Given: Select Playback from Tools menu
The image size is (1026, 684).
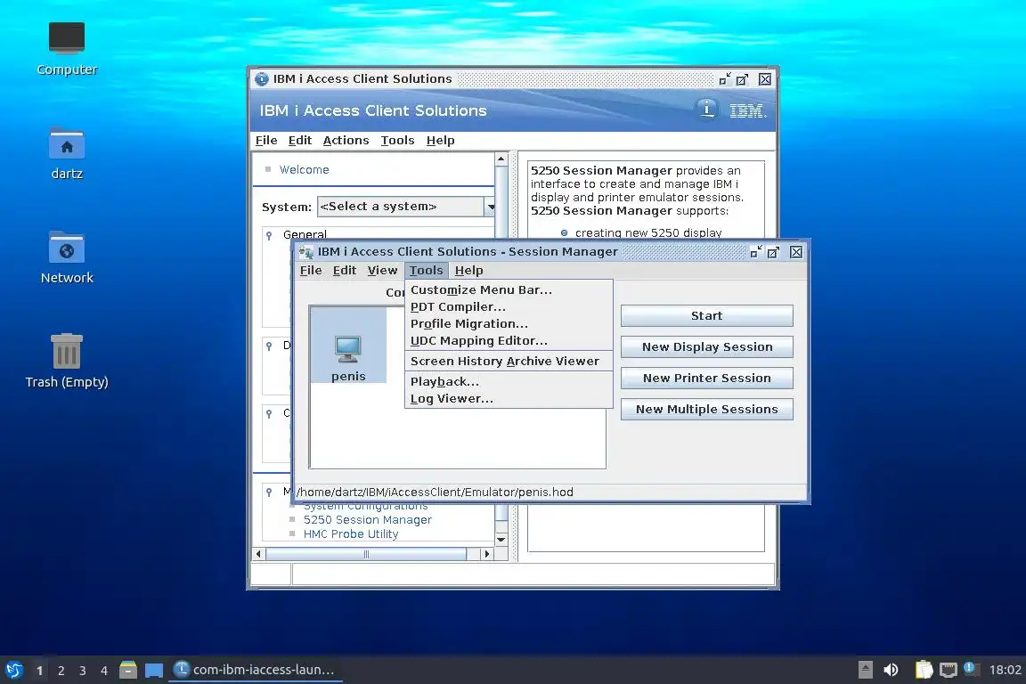Looking at the screenshot, I should click(x=444, y=381).
